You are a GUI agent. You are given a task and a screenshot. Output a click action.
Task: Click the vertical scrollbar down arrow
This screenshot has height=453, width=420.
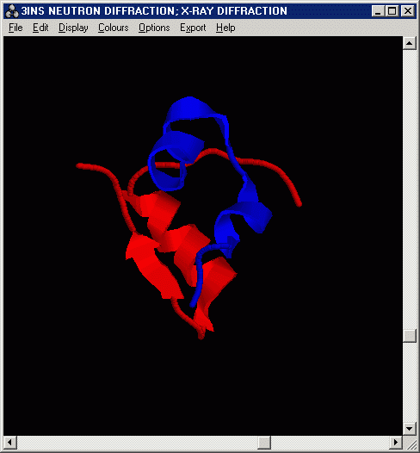(409, 429)
